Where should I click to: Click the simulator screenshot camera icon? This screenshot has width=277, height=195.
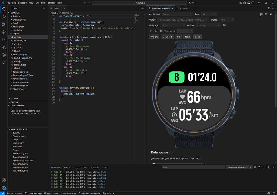pos(224,25)
